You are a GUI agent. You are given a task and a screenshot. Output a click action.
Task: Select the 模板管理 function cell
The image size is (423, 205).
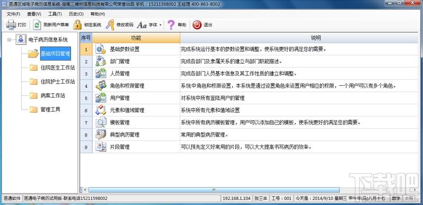click(x=136, y=122)
